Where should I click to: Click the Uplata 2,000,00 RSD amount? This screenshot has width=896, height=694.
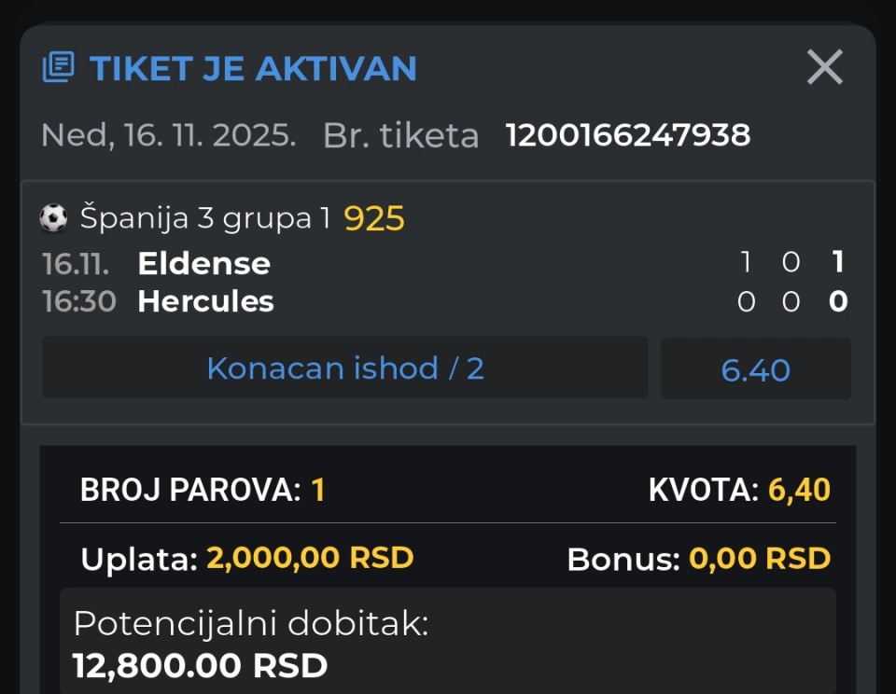[x=309, y=558]
